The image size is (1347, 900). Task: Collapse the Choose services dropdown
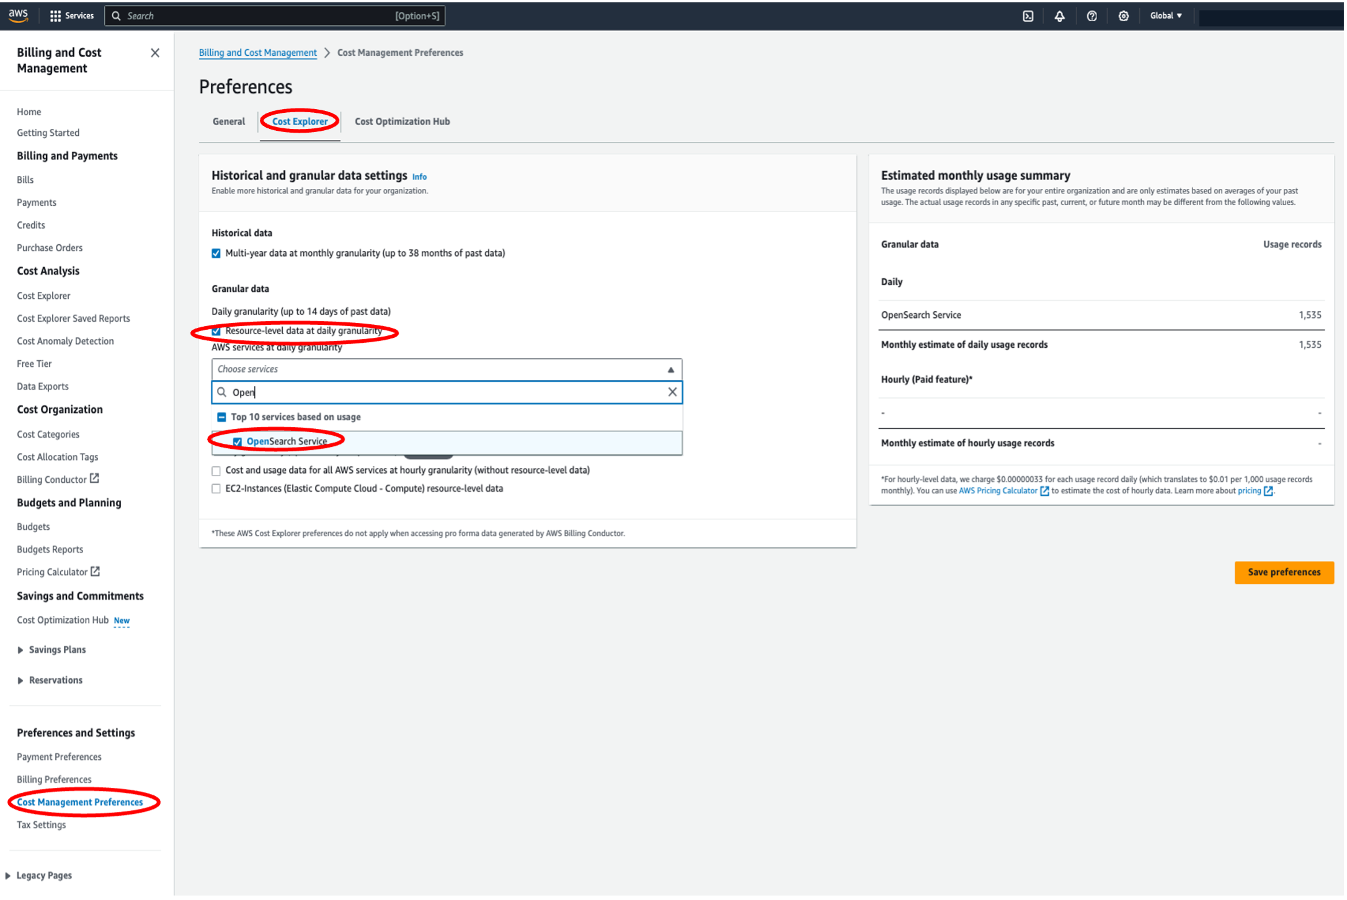pos(670,369)
